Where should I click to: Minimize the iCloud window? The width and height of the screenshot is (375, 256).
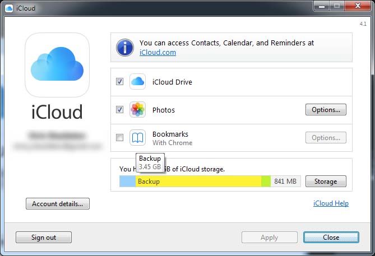pyautogui.click(x=322, y=6)
